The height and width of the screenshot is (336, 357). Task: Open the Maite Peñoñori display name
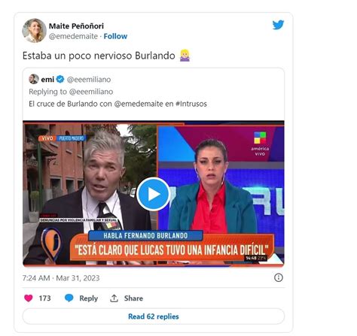(x=76, y=26)
